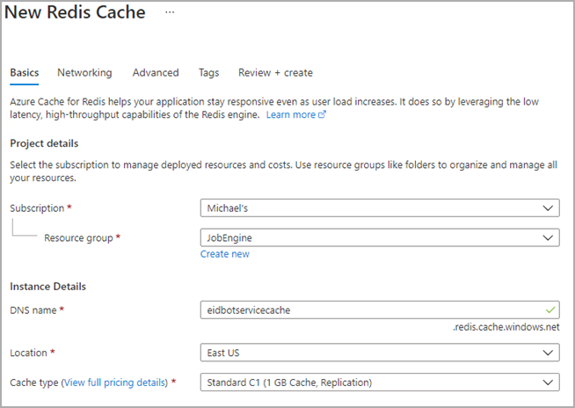Open the Networking tab

84,73
